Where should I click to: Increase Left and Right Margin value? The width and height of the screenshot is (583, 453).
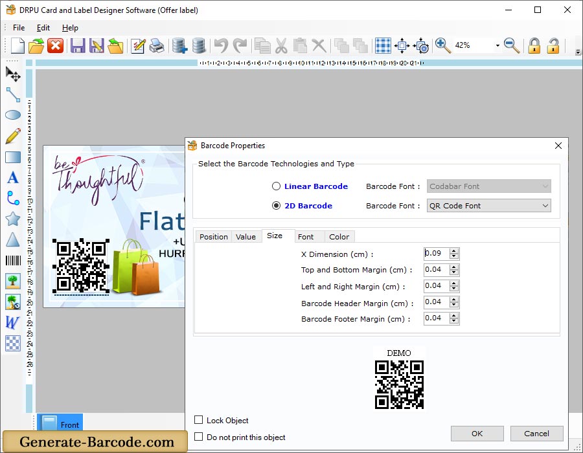click(453, 283)
